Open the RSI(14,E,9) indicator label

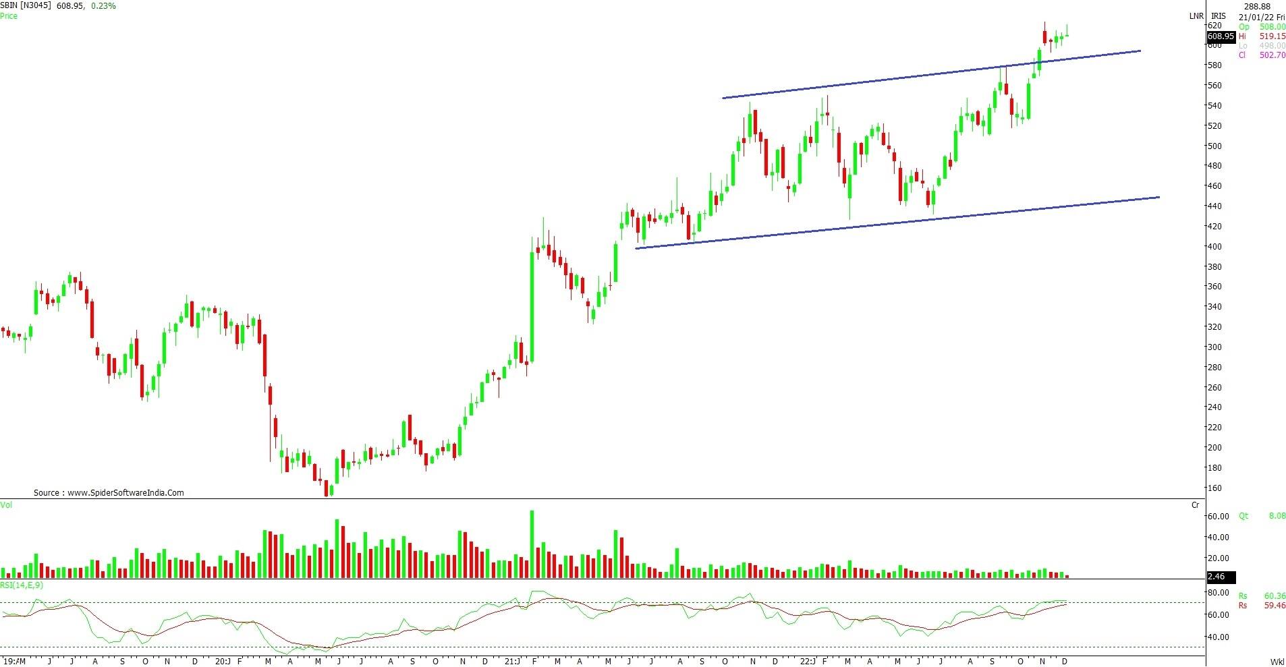22,585
